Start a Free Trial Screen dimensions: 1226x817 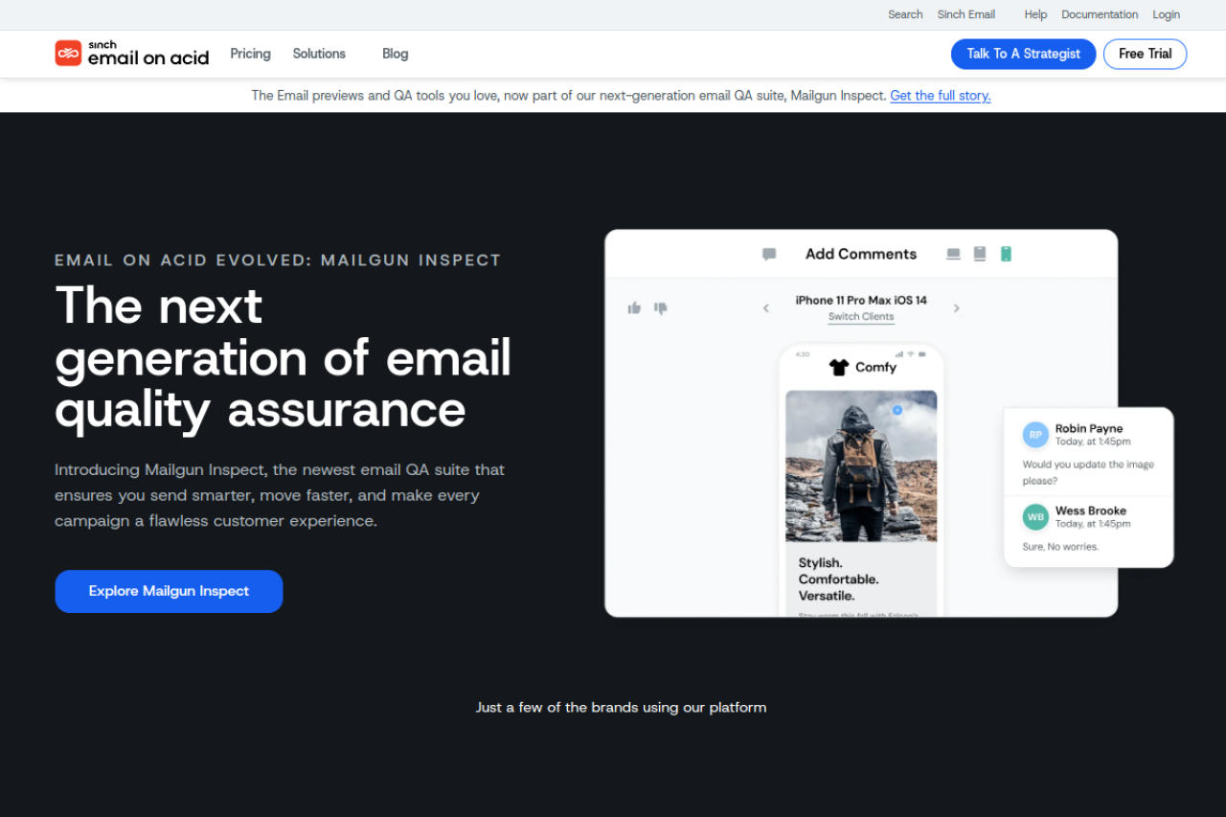coord(1146,54)
